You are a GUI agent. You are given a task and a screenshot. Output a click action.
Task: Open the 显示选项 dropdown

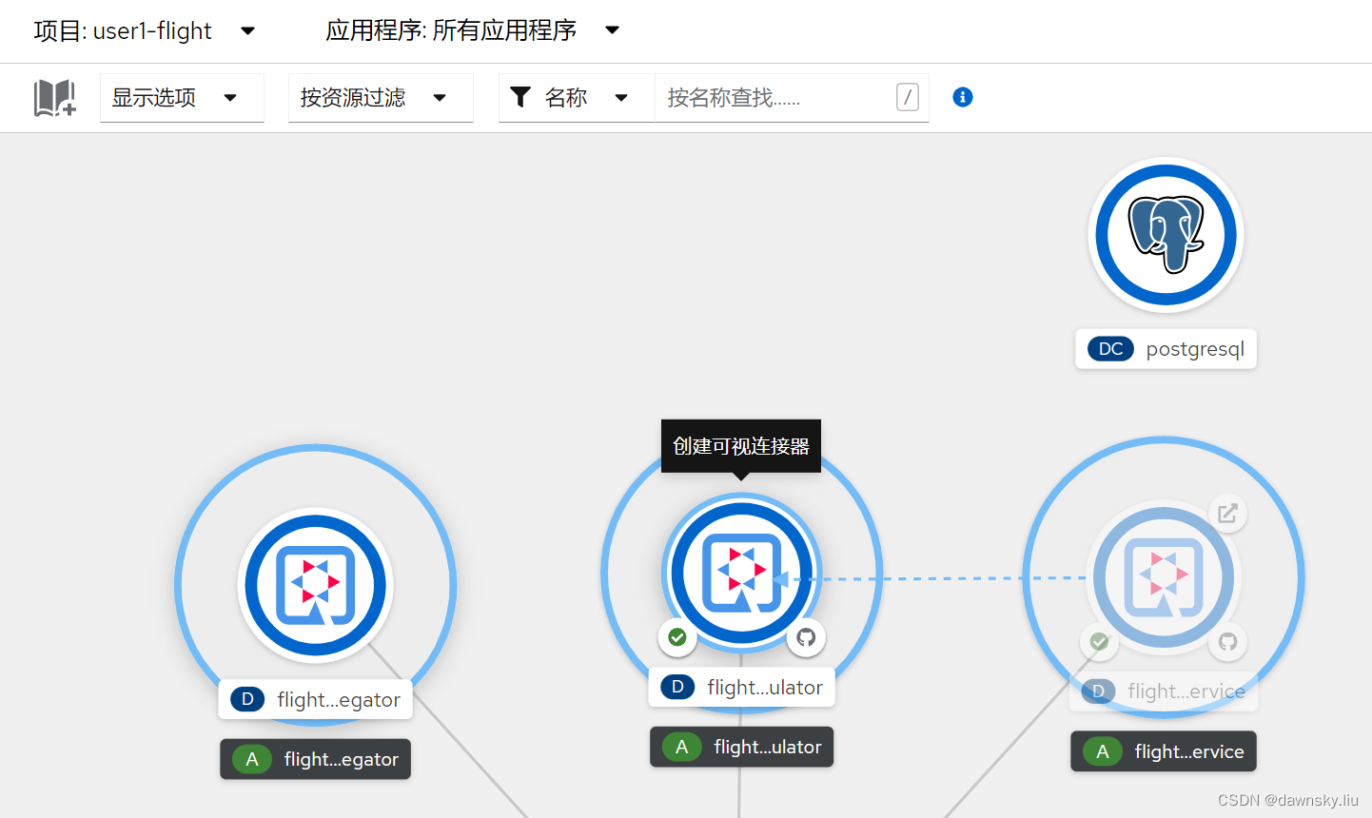point(182,98)
